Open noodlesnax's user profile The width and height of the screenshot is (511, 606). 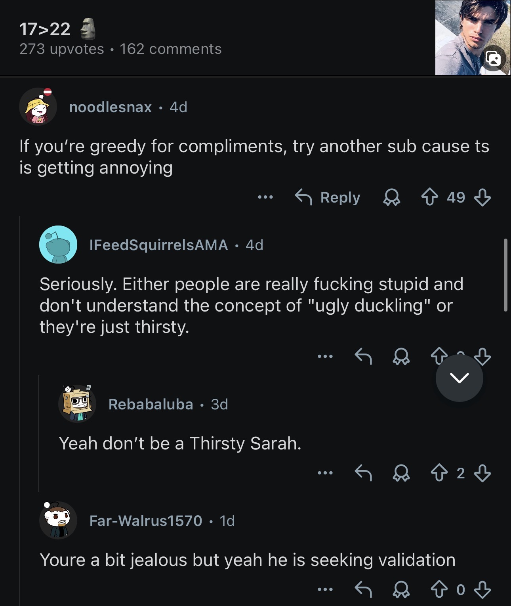110,107
